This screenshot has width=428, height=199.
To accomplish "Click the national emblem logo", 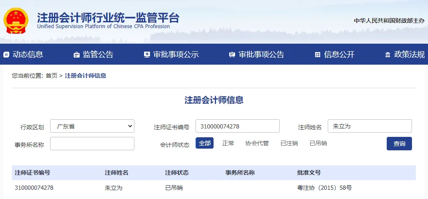I will 16,20.
